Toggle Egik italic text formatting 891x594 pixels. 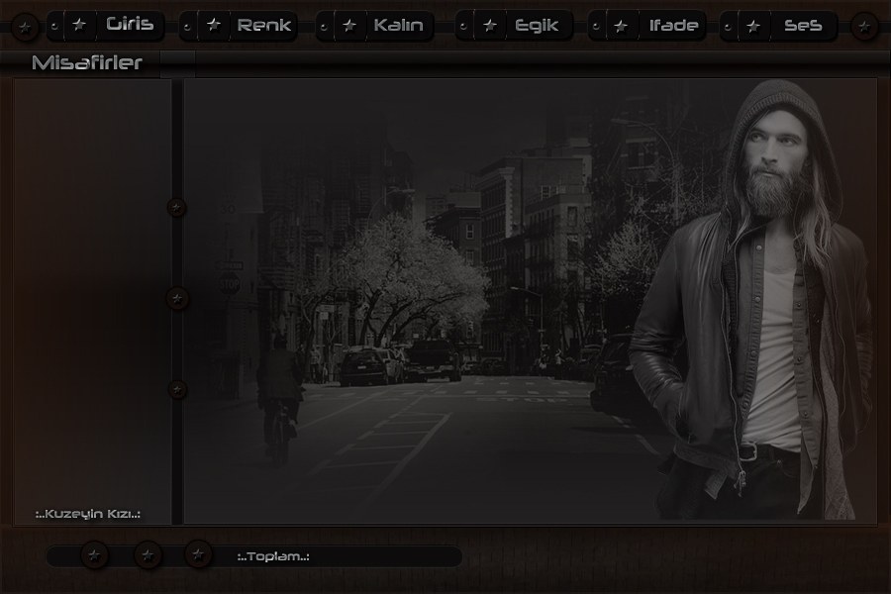click(538, 26)
